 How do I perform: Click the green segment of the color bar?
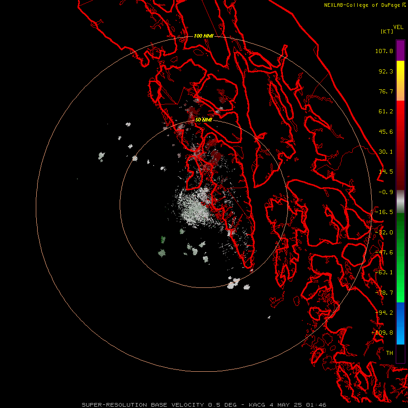(x=400, y=257)
